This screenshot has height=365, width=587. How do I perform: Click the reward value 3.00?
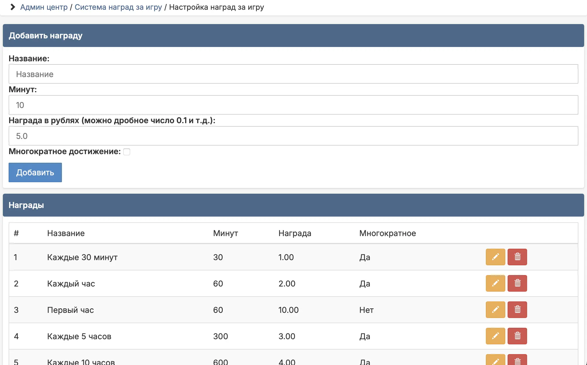287,336
